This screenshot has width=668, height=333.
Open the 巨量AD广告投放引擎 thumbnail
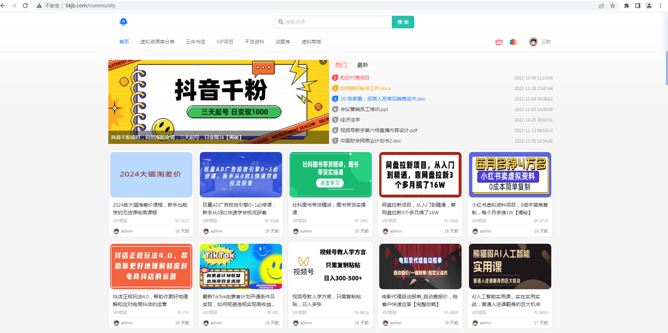click(x=241, y=175)
